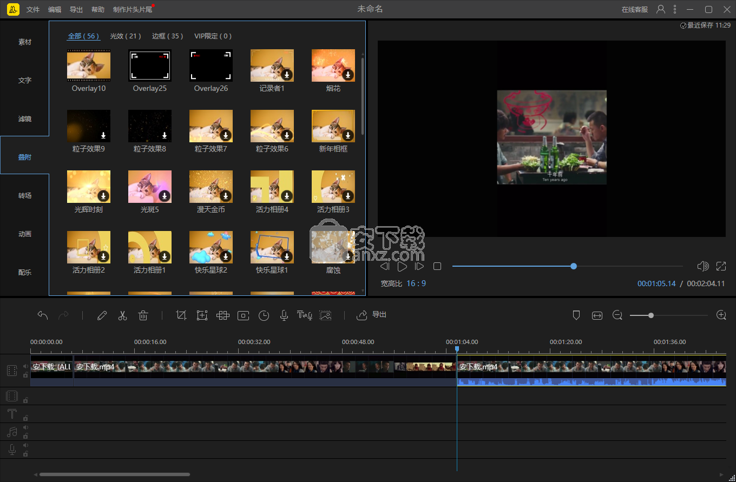Image resolution: width=736 pixels, height=482 pixels.
Task: Open fullscreen preview icon
Action: point(721,266)
